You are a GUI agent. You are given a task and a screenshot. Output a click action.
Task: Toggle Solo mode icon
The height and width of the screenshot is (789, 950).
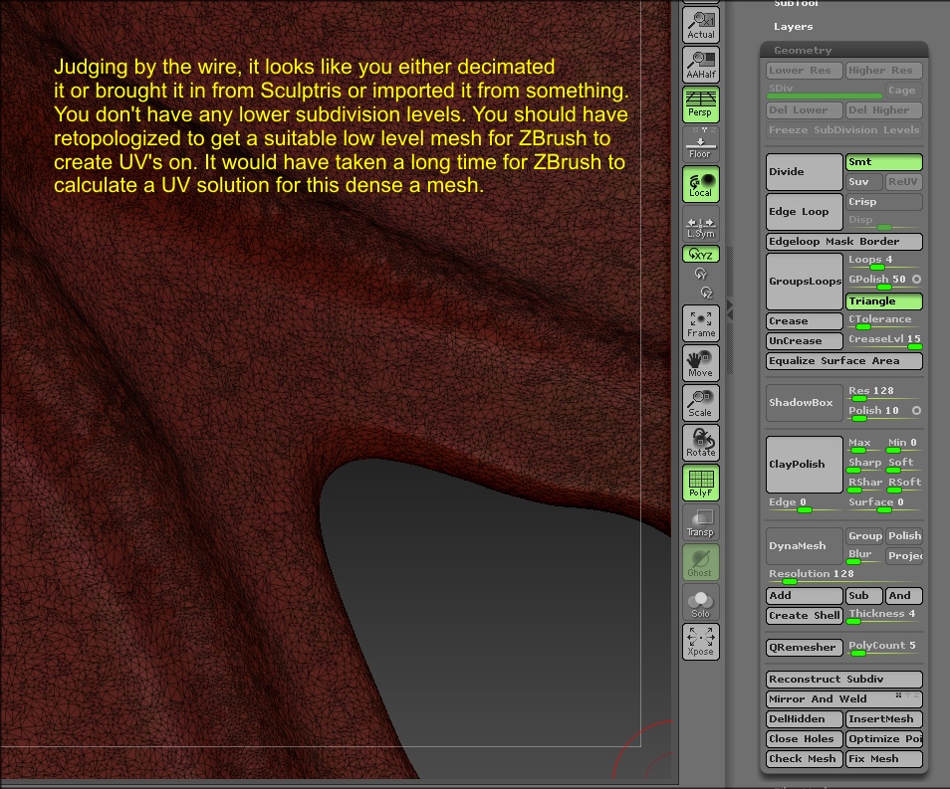(x=701, y=602)
